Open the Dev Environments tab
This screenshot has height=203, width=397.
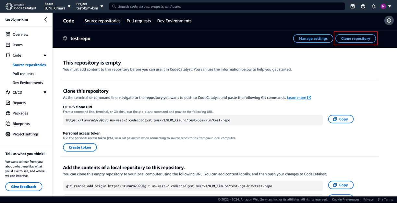tap(174, 21)
